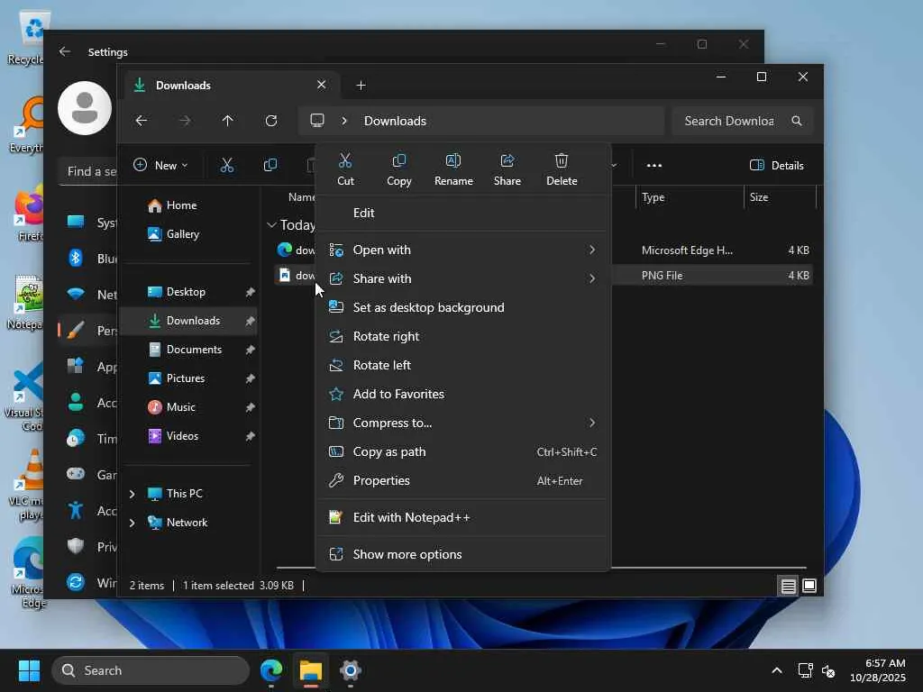Screen dimensions: 923x692
Task: Open Windows Start menu
Action: click(29, 670)
